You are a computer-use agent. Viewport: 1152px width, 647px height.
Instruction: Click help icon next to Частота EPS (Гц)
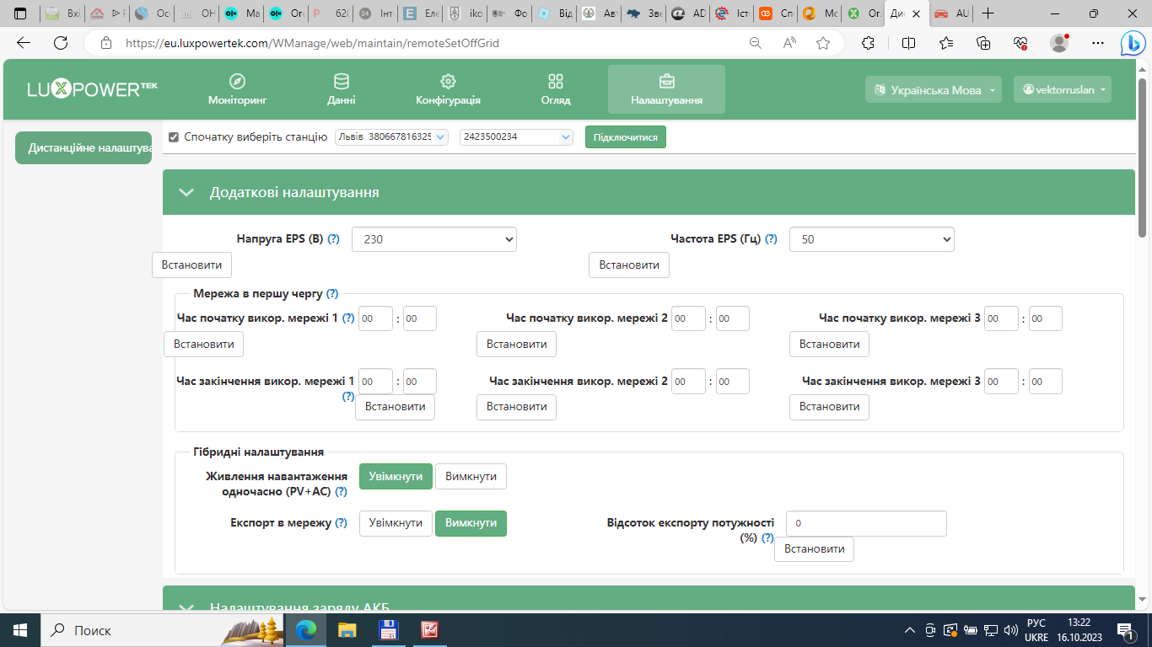tap(771, 239)
